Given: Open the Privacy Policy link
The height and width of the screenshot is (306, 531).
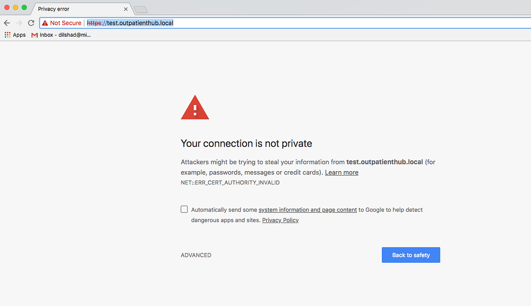Looking at the screenshot, I should click(280, 220).
